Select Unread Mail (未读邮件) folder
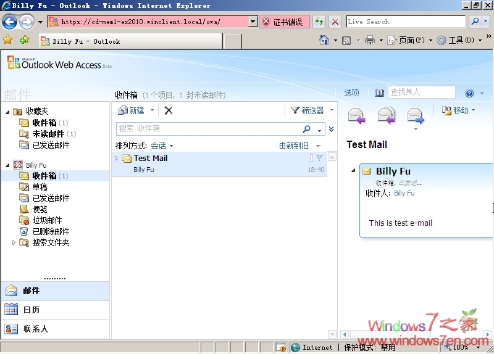 pyautogui.click(x=48, y=134)
